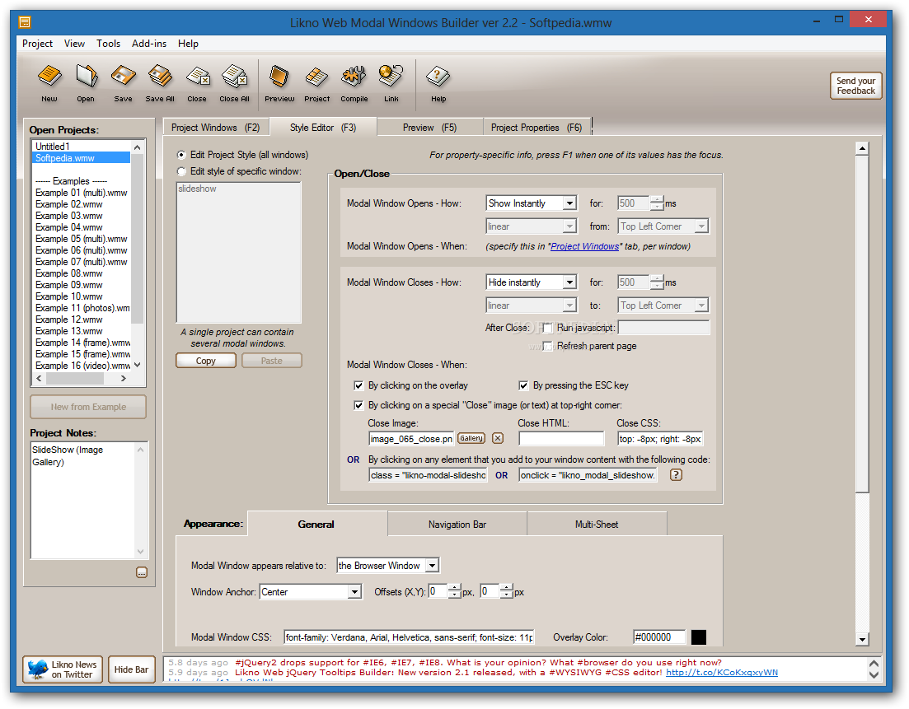Image resolution: width=909 pixels, height=709 pixels.
Task: Open the t.co link in the news ticker
Action: (x=722, y=673)
